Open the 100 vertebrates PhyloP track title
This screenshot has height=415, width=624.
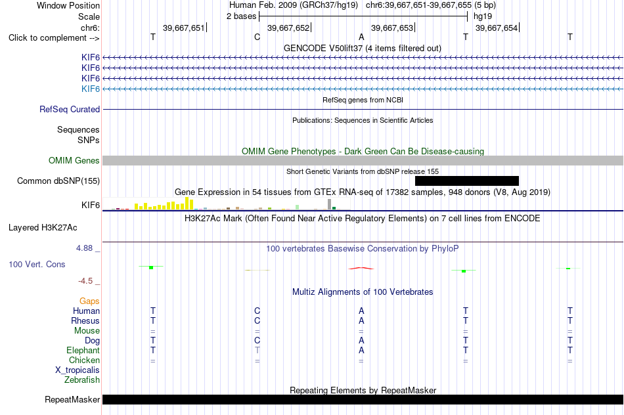point(362,248)
